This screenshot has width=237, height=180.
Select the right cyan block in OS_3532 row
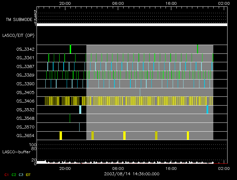click(x=207, y=110)
